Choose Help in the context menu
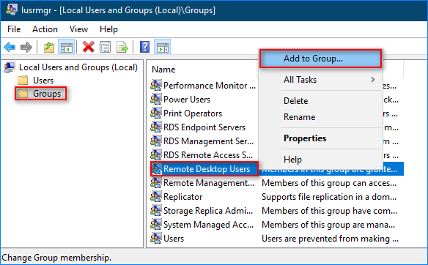Viewport: 428px width, 265px height. [292, 160]
